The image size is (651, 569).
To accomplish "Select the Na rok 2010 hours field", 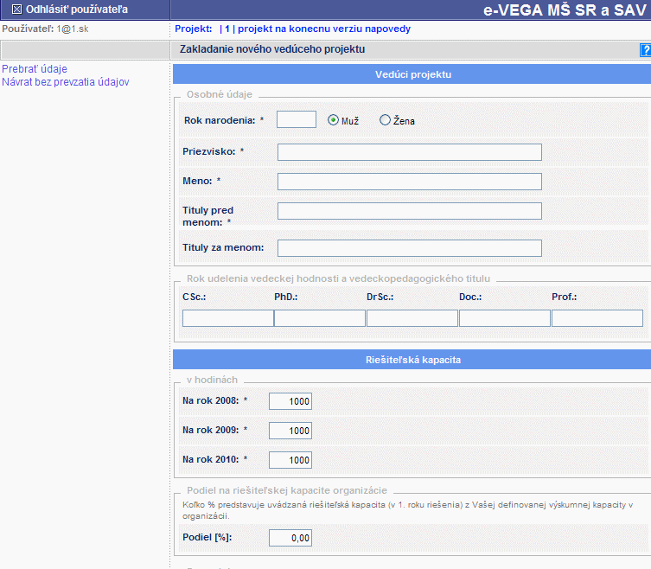I will tap(290, 460).
